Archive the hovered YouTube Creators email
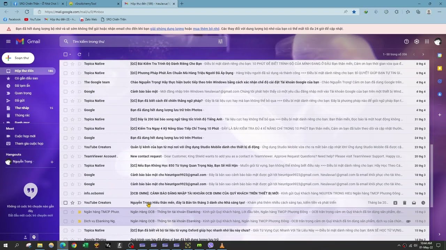 [395, 203]
